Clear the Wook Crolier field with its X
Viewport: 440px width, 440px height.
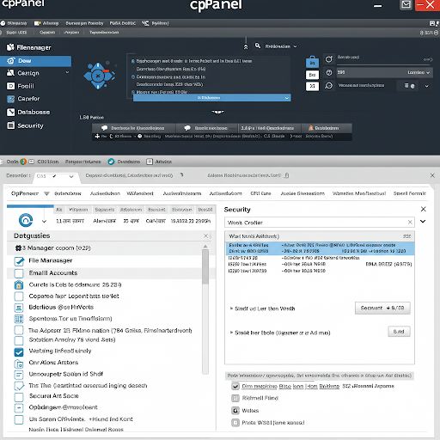[410, 222]
